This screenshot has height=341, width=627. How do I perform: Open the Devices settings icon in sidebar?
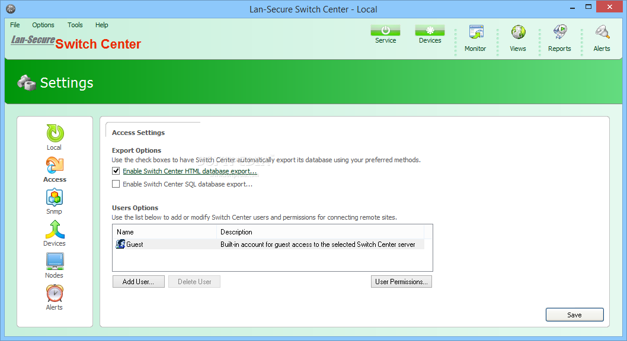[x=55, y=229]
